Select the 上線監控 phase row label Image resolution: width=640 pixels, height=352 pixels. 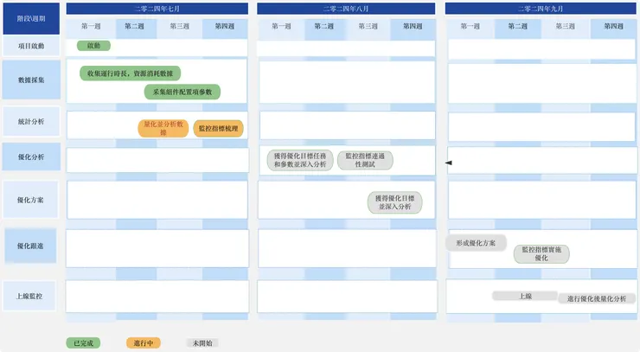click(29, 296)
